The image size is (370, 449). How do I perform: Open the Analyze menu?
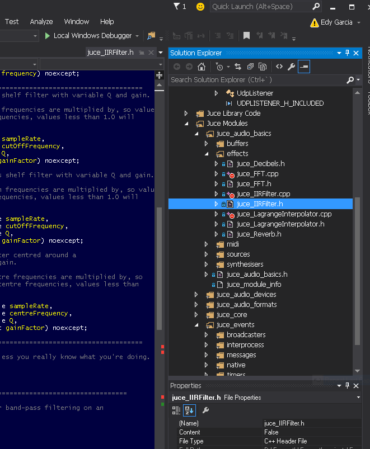pos(41,22)
